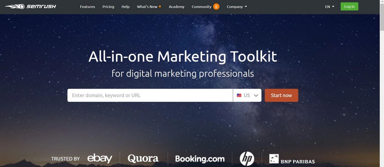Open the Help menu item
This screenshot has height=167, width=384.
click(125, 7)
